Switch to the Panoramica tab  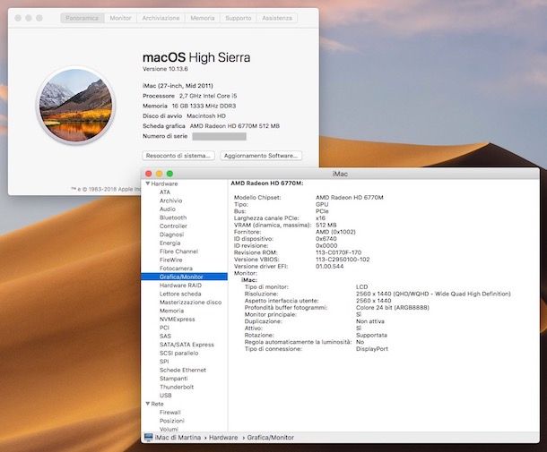(82, 18)
